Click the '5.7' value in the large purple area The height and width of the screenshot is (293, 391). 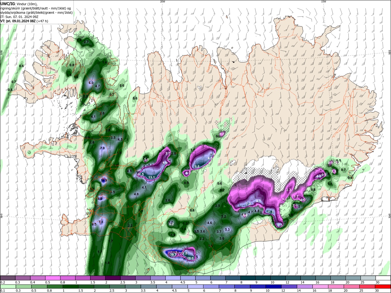click(x=258, y=201)
